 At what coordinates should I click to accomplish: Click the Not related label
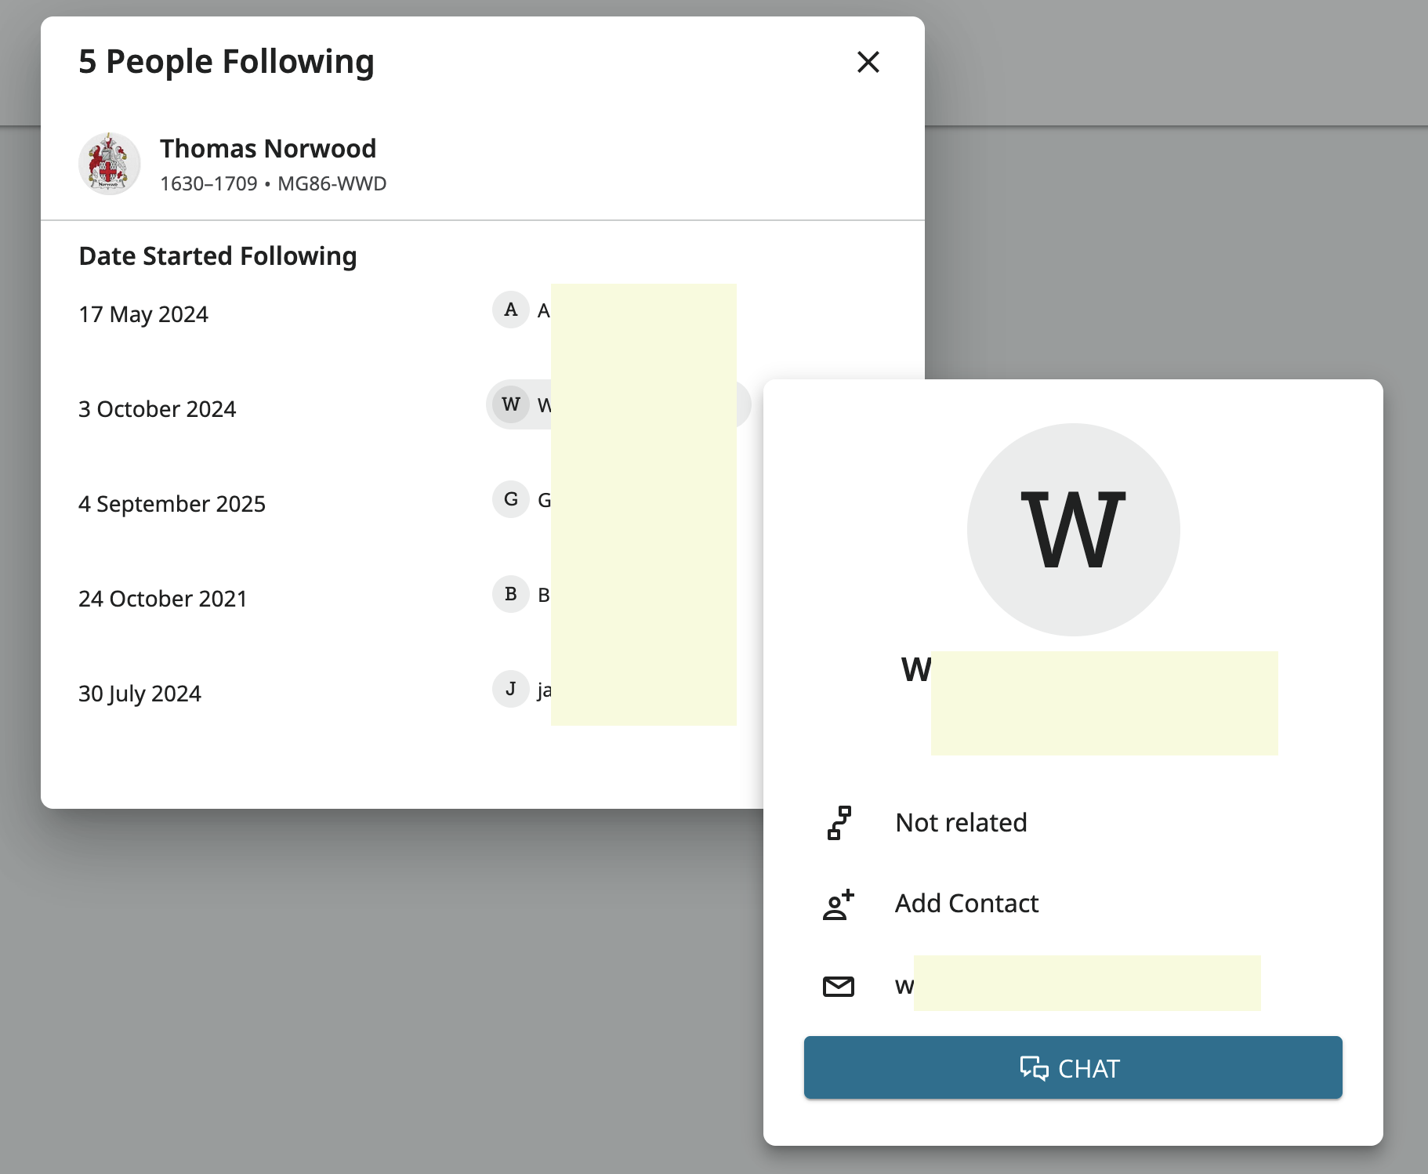point(961,823)
